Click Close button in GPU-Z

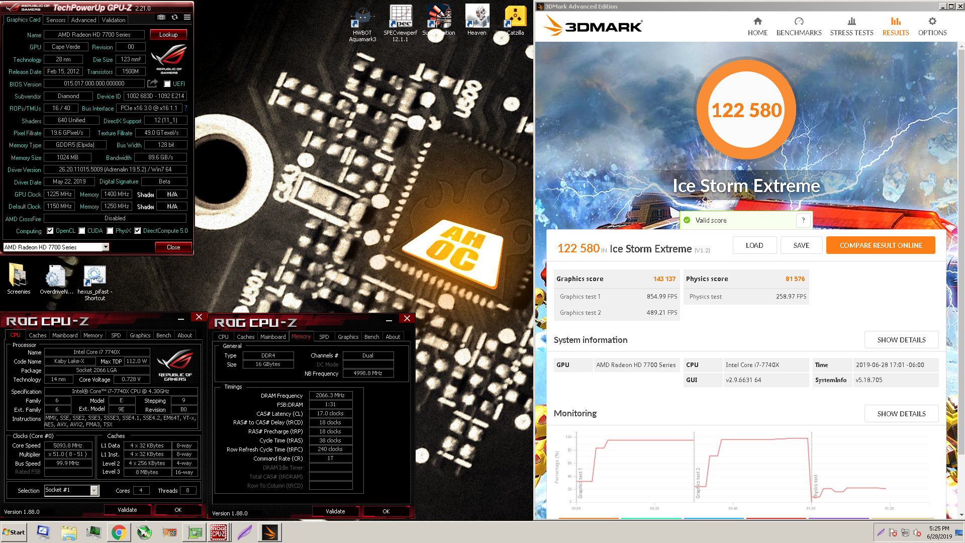point(173,247)
